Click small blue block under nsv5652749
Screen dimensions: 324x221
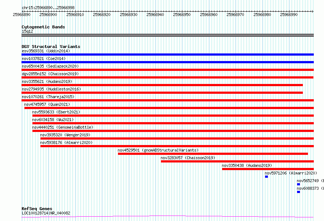coord(299,184)
